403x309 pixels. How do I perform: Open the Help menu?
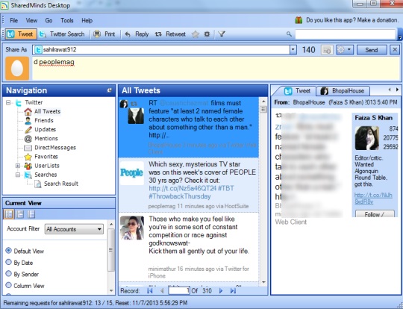tap(87, 20)
